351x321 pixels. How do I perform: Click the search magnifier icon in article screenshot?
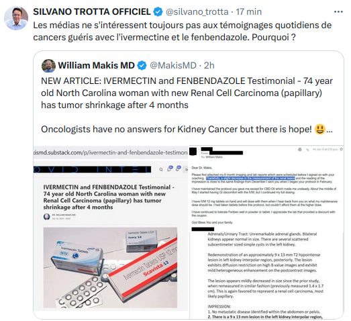(161, 170)
